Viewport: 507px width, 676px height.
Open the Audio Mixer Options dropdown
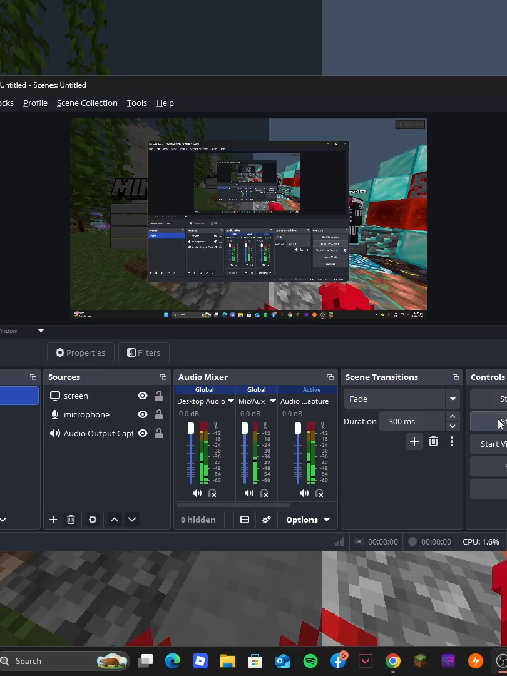308,520
